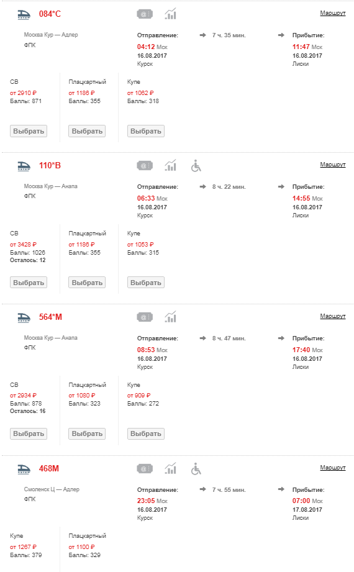Open Маршрут link for train 084*С
354x572 pixels.
coord(332,13)
